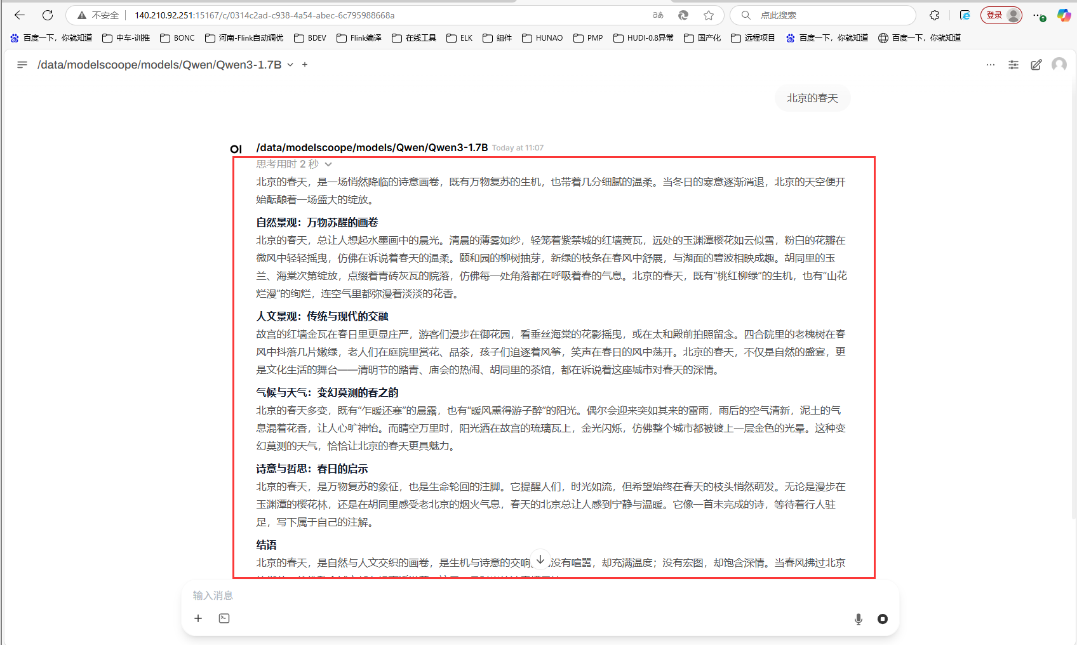This screenshot has width=1077, height=645.
Task: Click the 气候与天气：变幻莫测的春之韵 heading
Action: (x=327, y=393)
